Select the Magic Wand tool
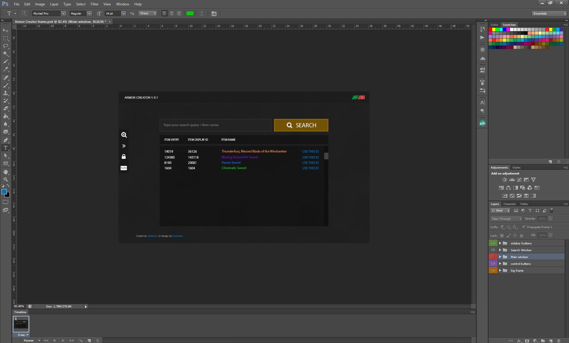This screenshot has height=343, width=569. coord(6,54)
